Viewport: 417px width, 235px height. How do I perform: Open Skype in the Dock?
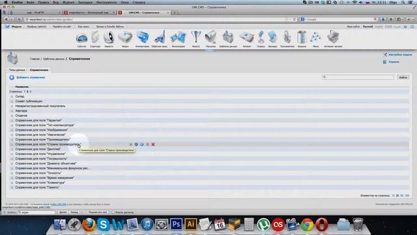(103, 225)
